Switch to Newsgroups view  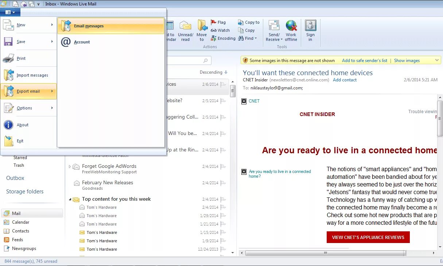[32, 248]
